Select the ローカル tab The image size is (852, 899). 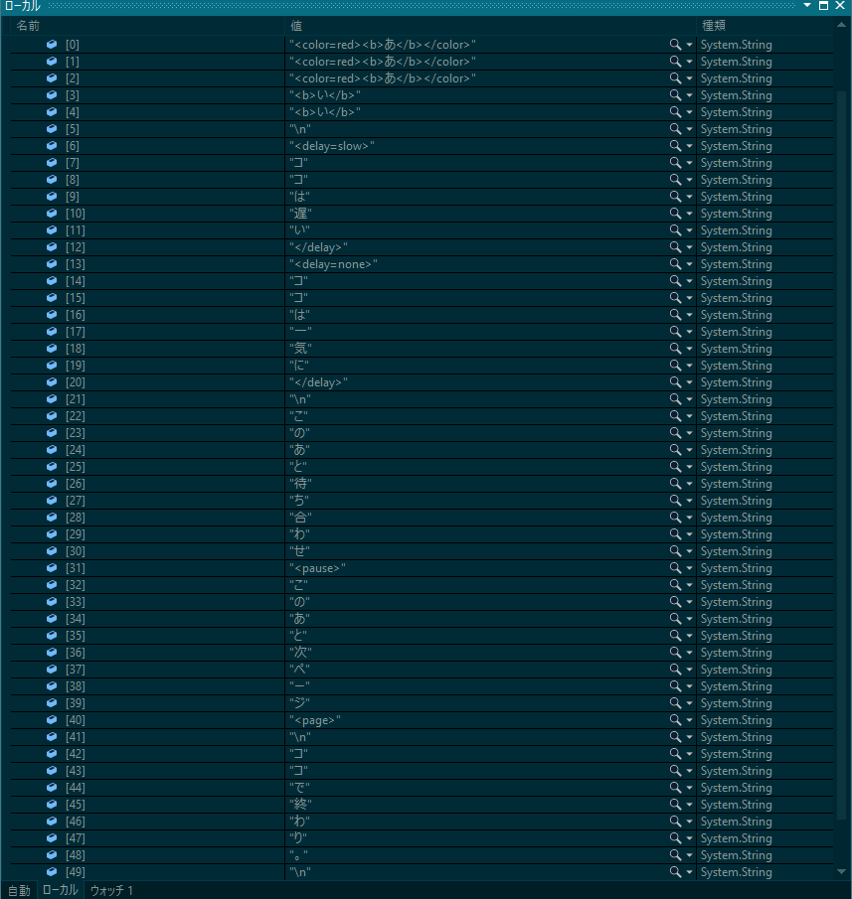click(60, 890)
